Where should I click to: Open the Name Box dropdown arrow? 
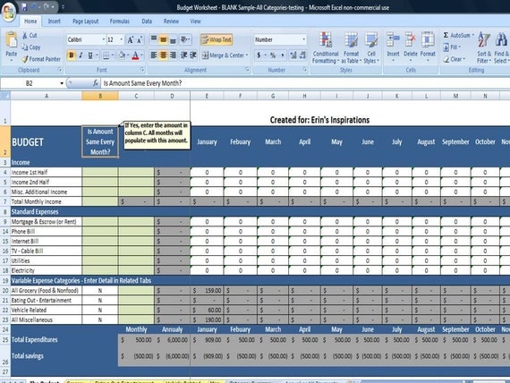click(x=62, y=83)
